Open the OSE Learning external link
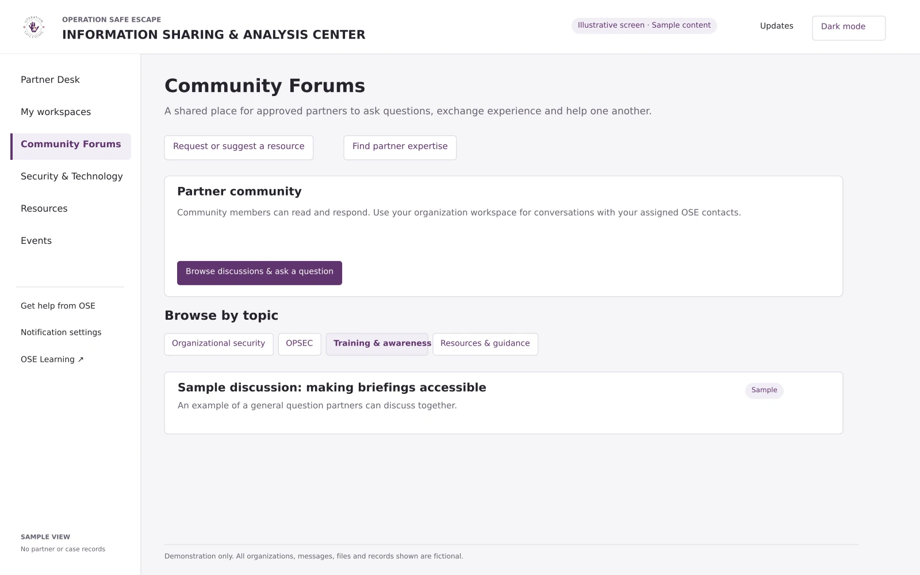Screen dimensions: 920x575 (x=52, y=359)
